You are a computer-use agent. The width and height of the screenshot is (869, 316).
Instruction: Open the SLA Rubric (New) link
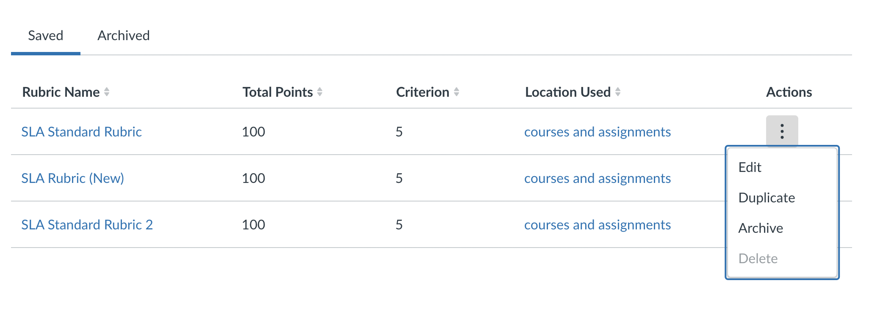click(73, 178)
